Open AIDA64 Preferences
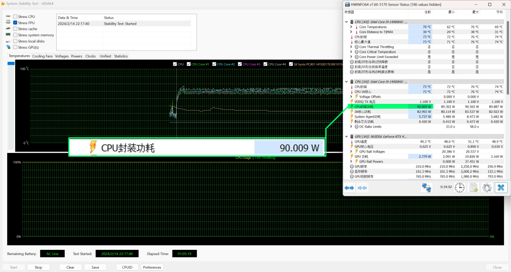Image resolution: width=511 pixels, height=272 pixels. pos(152,267)
